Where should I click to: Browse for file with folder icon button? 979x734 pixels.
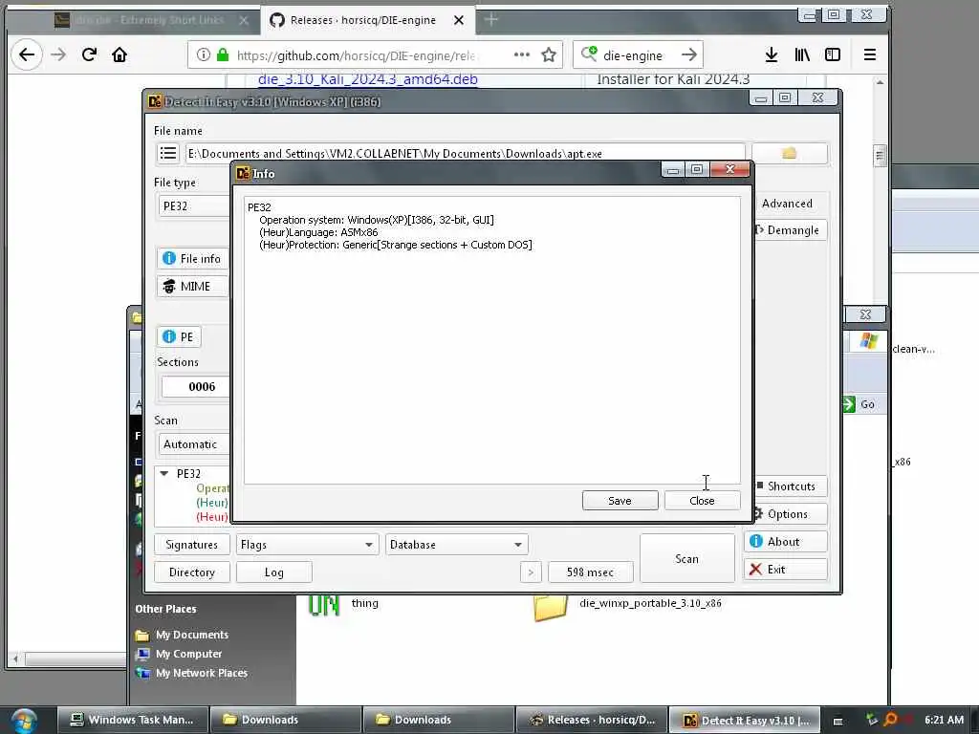(x=789, y=153)
